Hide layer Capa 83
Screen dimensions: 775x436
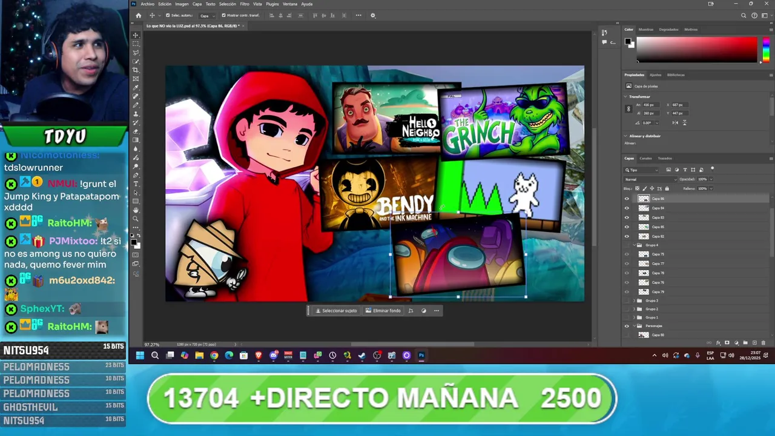627,217
